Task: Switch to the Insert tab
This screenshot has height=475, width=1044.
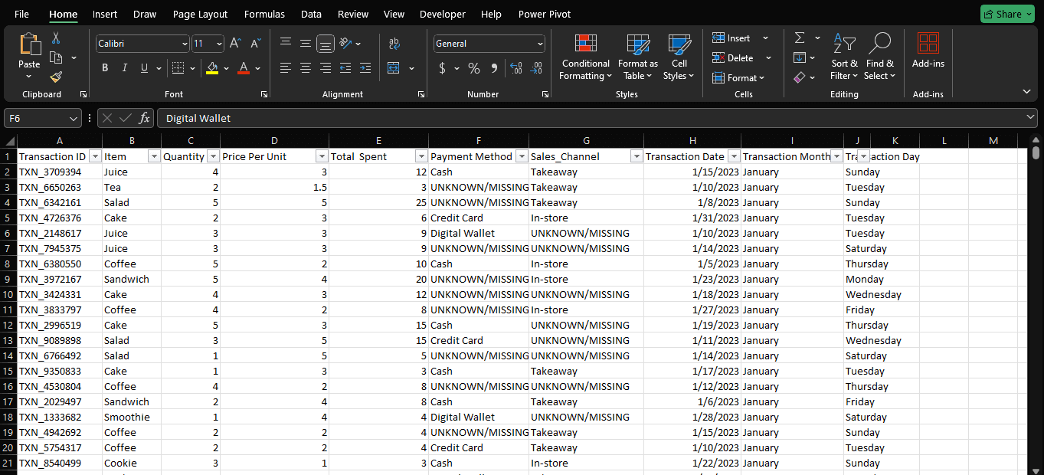Action: [x=105, y=14]
